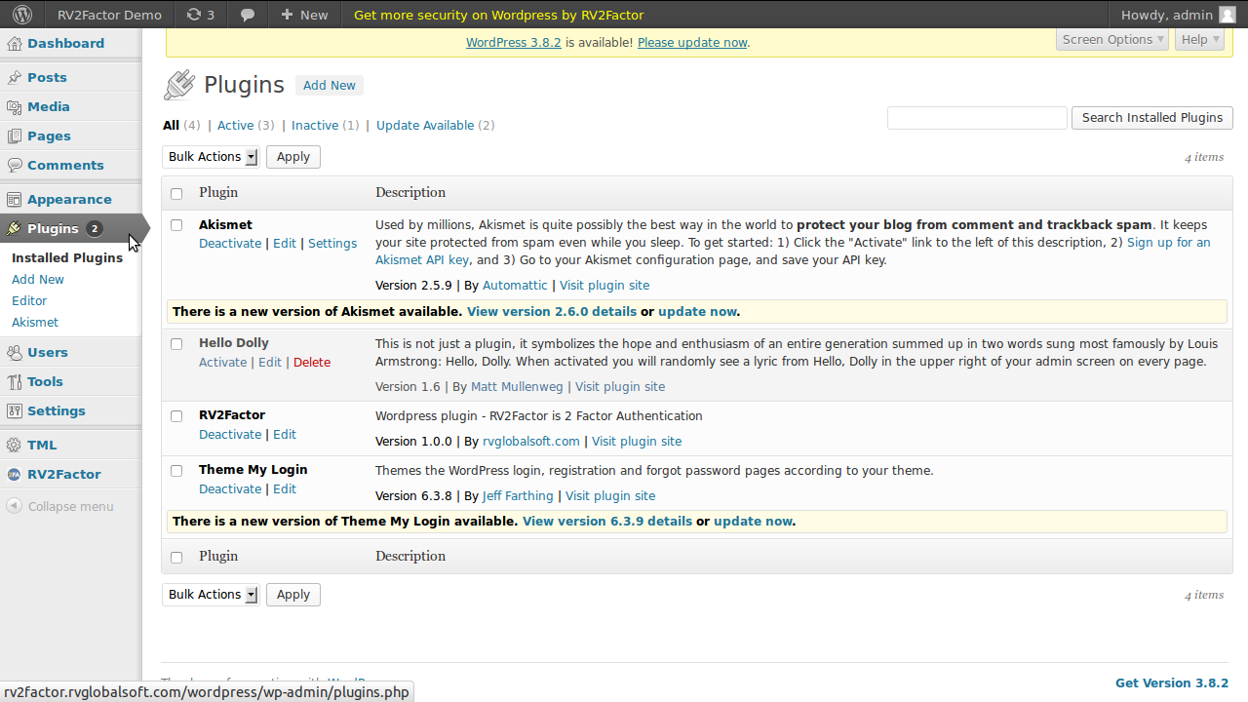Screen dimensions: 1248x702
Task: Visit Jeff Farthing author link
Action: pos(518,495)
